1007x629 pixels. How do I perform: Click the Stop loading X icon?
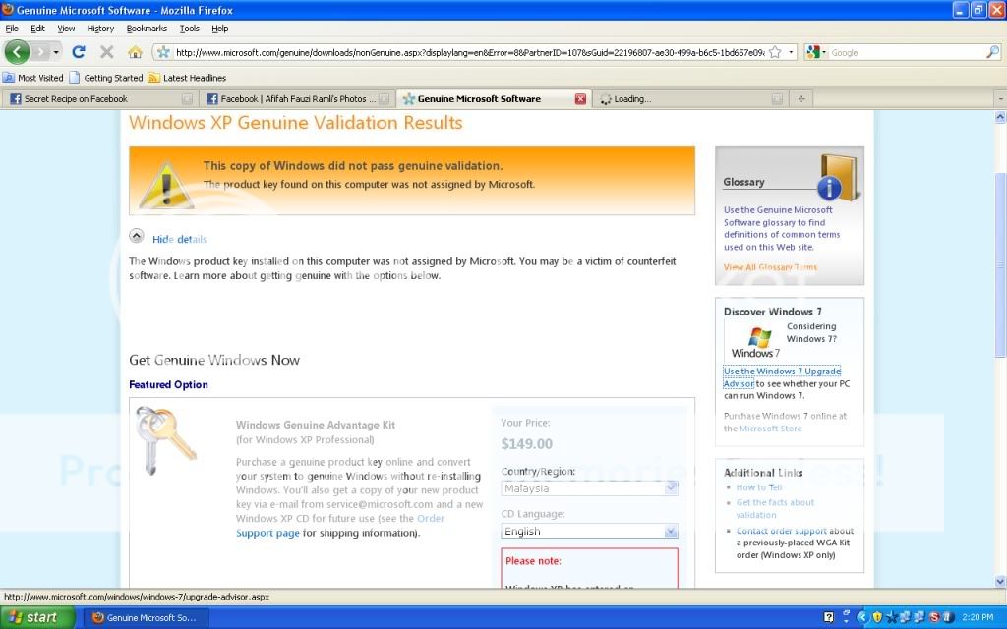(x=106, y=52)
